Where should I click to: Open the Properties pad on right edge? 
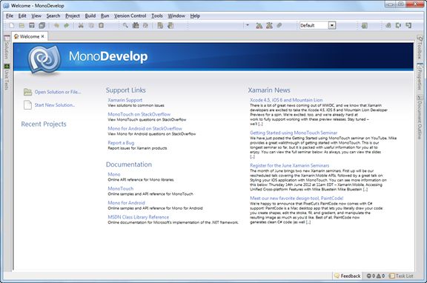(x=420, y=76)
